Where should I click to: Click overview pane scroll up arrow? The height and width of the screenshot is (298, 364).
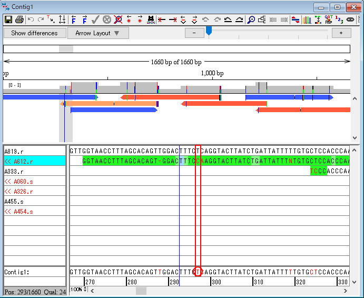click(x=355, y=98)
